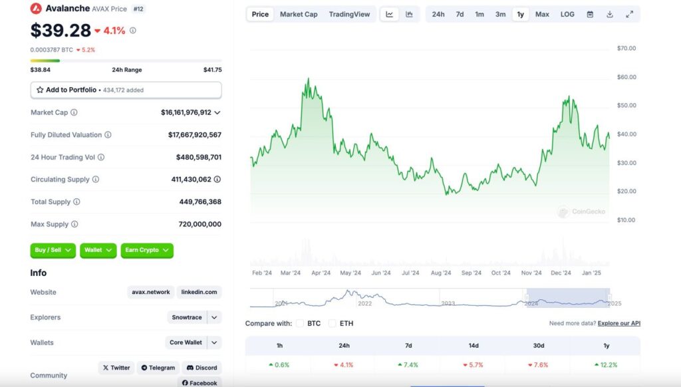
Task: Click the 0.0003787 BTC value
Action: 52,50
